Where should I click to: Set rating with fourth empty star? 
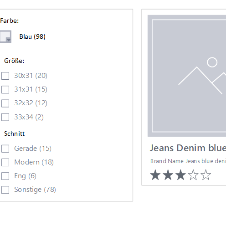pos(193,175)
